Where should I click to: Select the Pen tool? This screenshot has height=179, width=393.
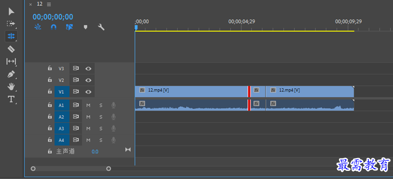click(11, 74)
